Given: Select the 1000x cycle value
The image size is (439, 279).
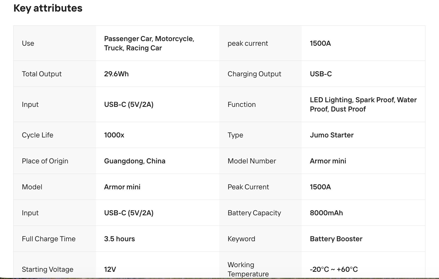Looking at the screenshot, I should [x=114, y=135].
